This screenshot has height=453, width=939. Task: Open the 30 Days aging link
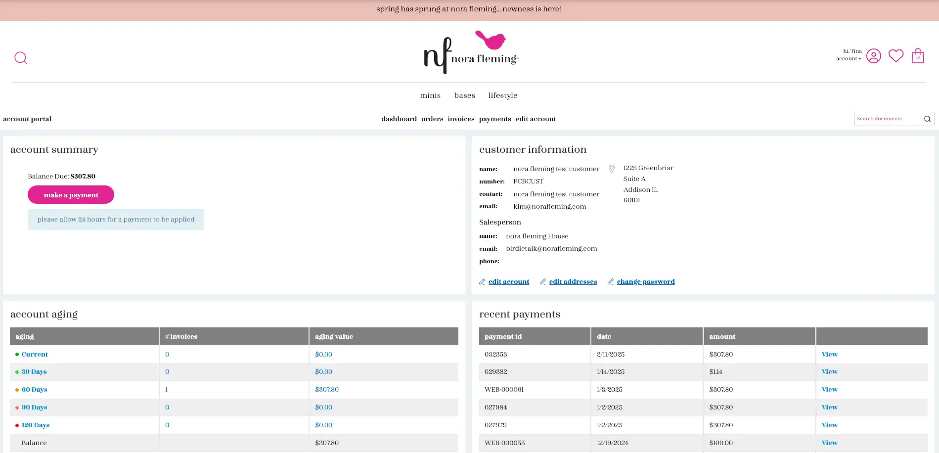(34, 372)
